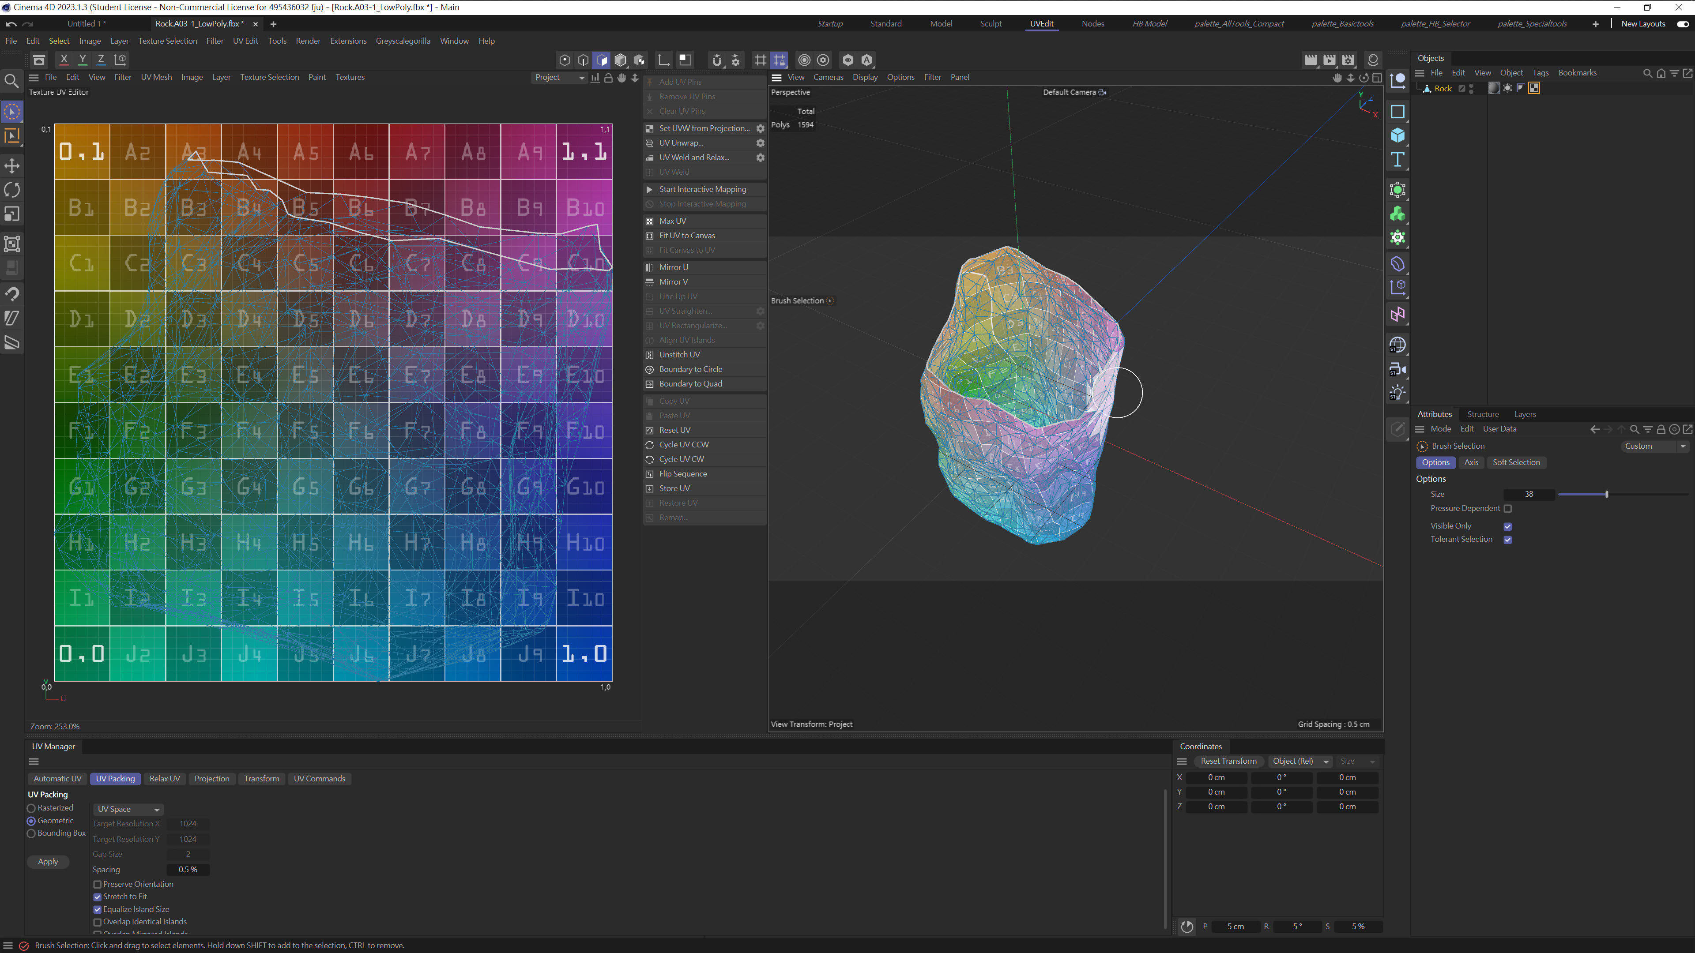Switch to the Relax UV tab

(x=165, y=779)
